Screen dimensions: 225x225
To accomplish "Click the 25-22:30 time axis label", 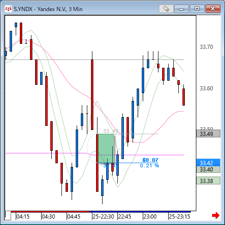I will (103, 217).
